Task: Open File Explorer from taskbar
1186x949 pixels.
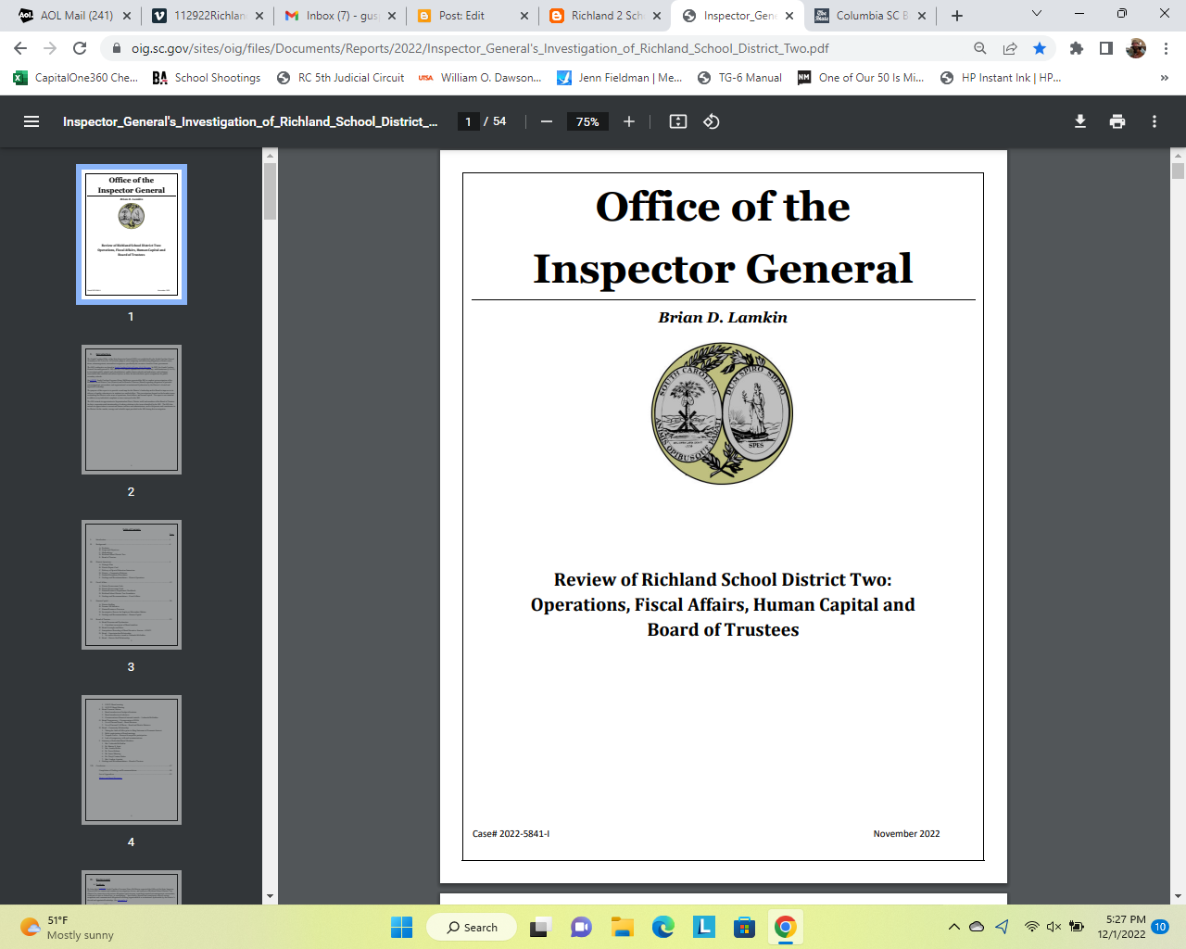Action: [622, 927]
